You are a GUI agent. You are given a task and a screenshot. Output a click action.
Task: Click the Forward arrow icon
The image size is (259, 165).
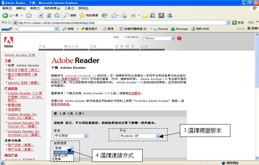coord(29,16)
